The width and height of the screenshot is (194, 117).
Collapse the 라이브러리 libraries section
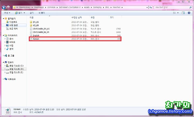click(3, 35)
